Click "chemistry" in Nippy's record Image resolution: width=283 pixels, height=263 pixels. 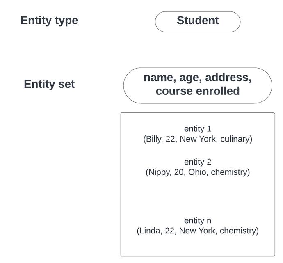(x=229, y=172)
